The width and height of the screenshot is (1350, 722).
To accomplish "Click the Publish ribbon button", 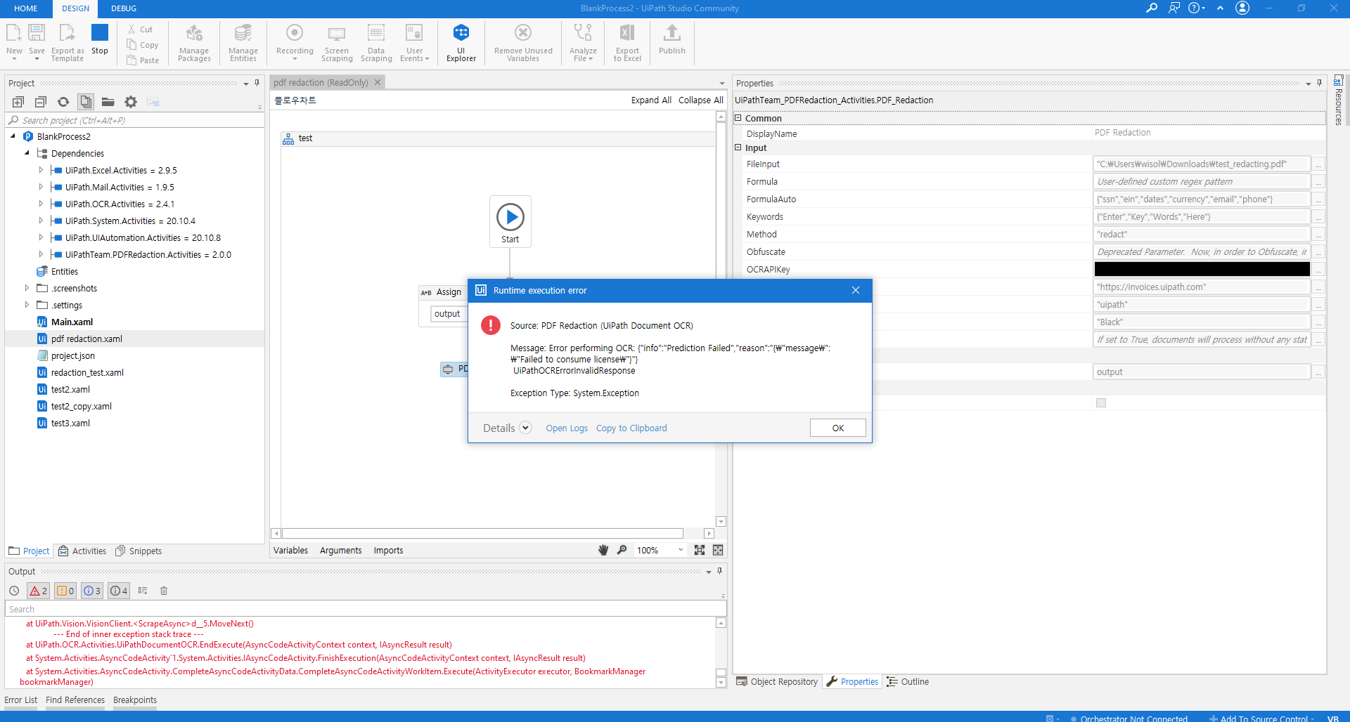I will pos(672,39).
